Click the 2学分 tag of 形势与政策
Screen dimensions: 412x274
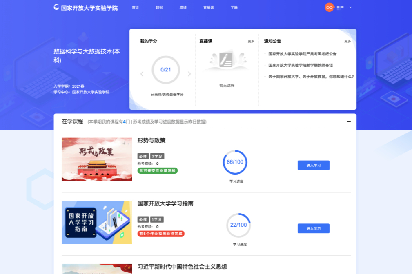[x=157, y=156]
